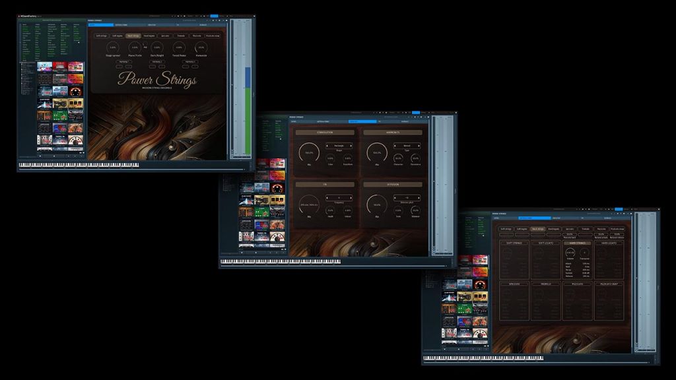Select Pizzicato snap articulation in top-left window
The width and height of the screenshot is (676, 380).
click(x=213, y=36)
